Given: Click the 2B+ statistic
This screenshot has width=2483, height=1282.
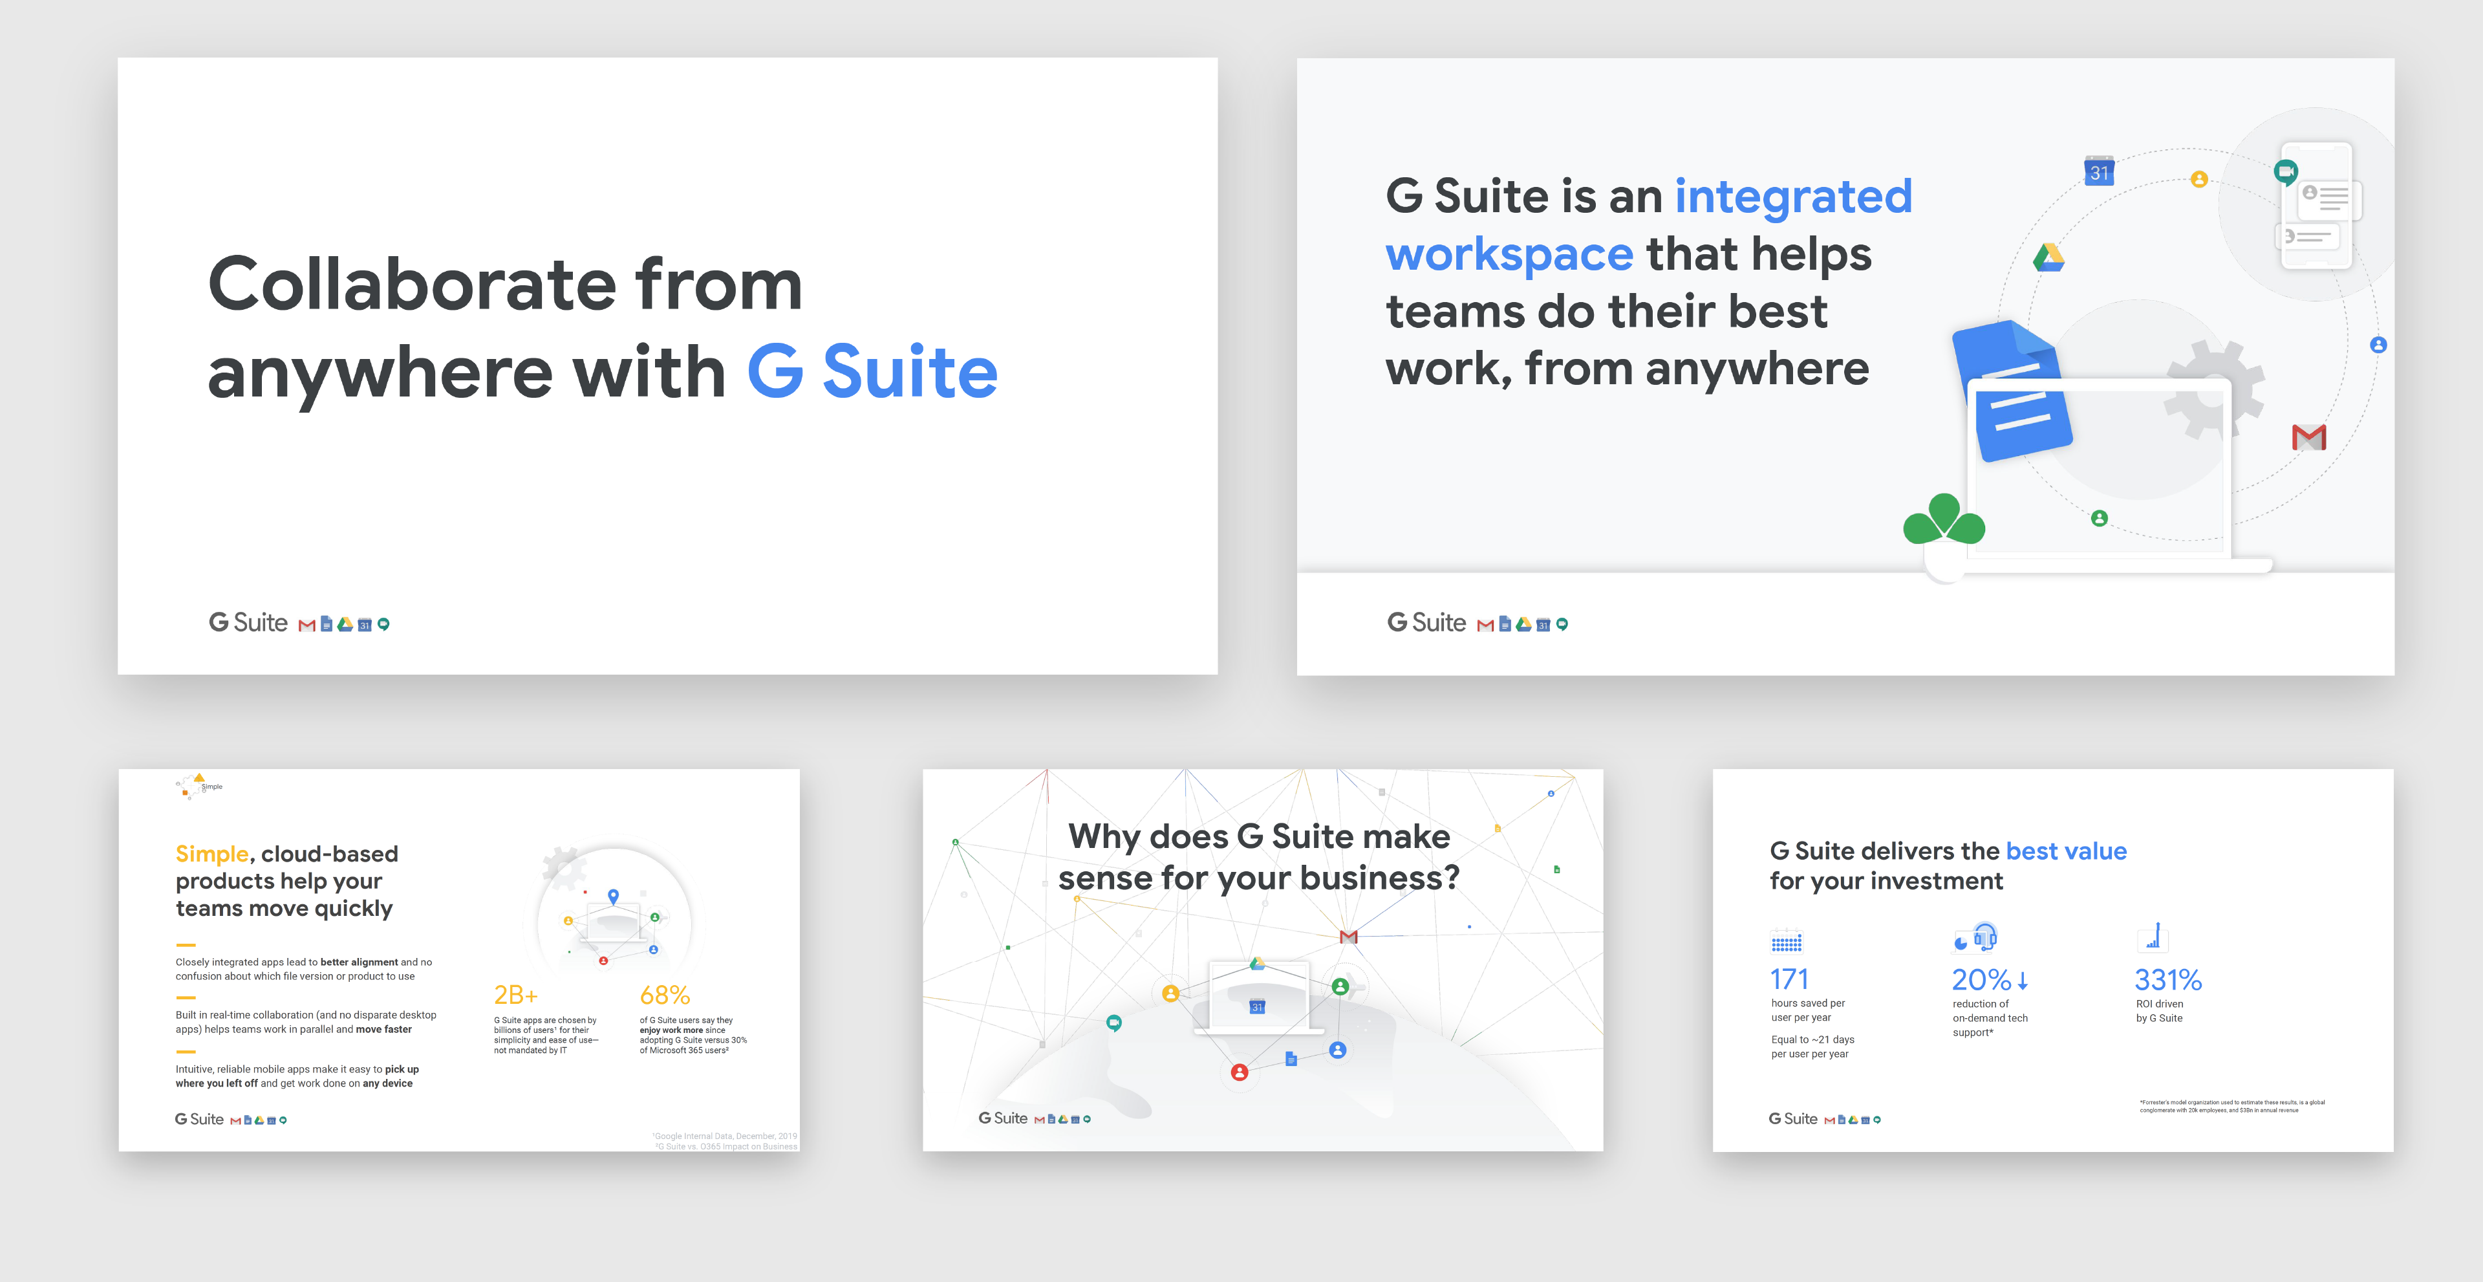Looking at the screenshot, I should pyautogui.click(x=516, y=995).
